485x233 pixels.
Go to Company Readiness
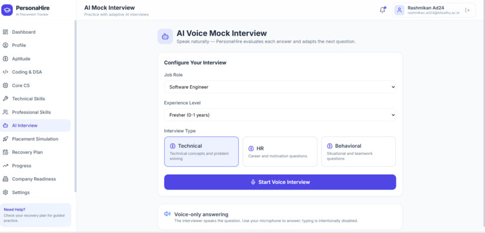(x=36, y=179)
